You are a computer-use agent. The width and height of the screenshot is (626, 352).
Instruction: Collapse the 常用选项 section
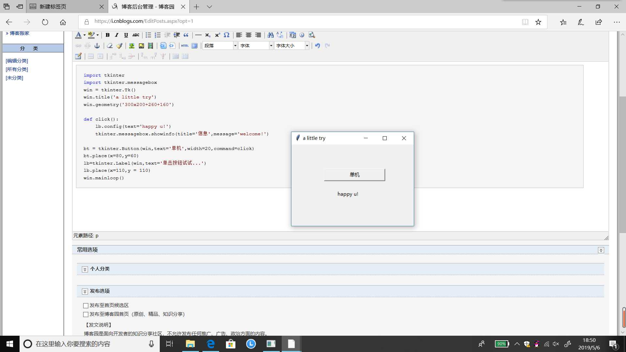(x=601, y=250)
